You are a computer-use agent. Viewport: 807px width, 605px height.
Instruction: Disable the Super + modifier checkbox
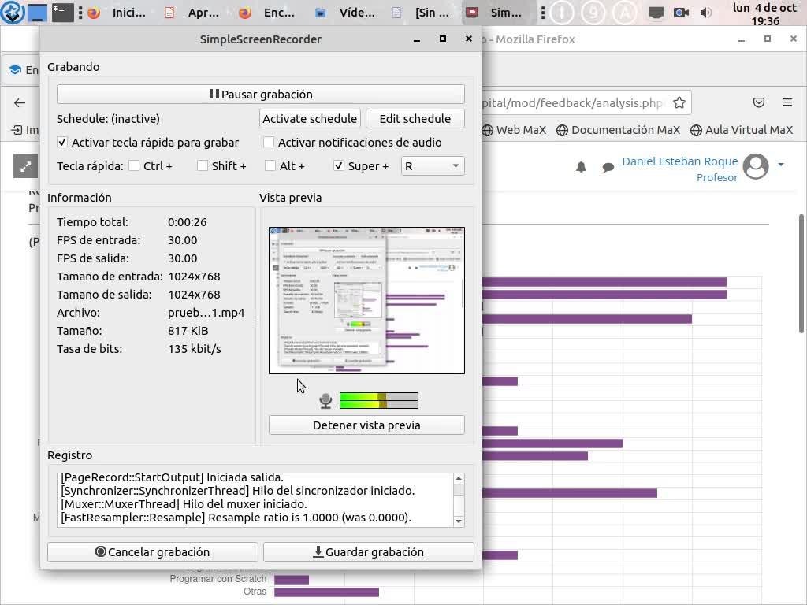[x=339, y=166]
